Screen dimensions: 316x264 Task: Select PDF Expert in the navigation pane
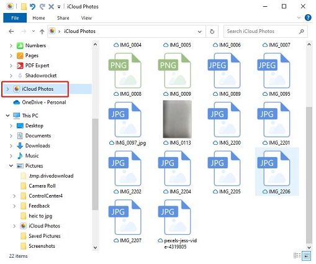[x=37, y=65]
